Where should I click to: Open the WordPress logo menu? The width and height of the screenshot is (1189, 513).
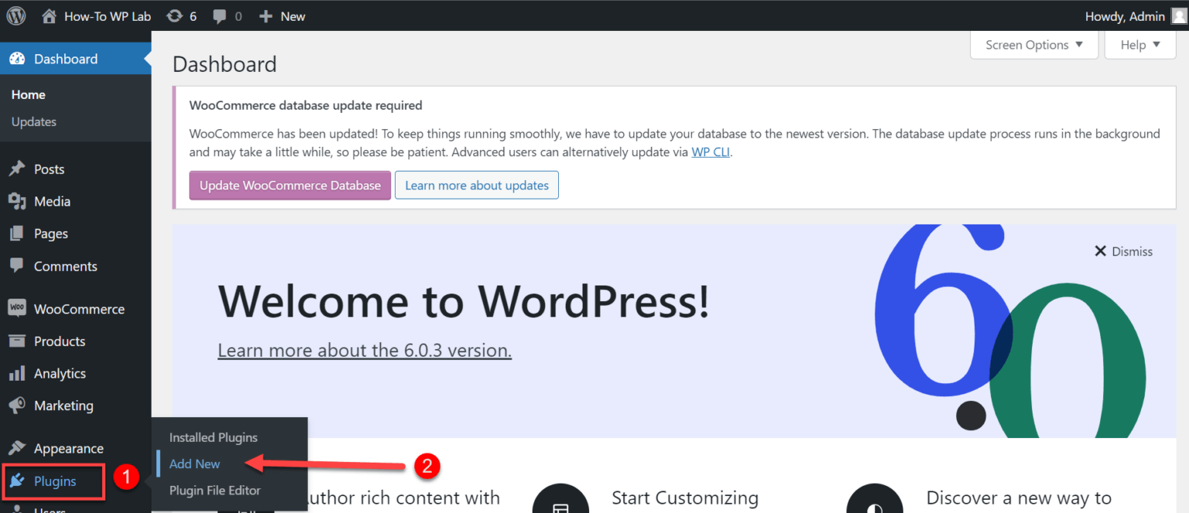point(15,15)
